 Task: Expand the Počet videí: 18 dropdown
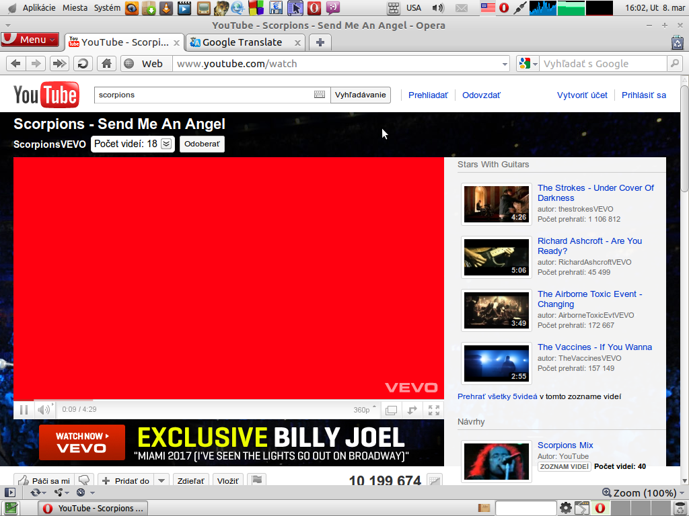point(166,144)
